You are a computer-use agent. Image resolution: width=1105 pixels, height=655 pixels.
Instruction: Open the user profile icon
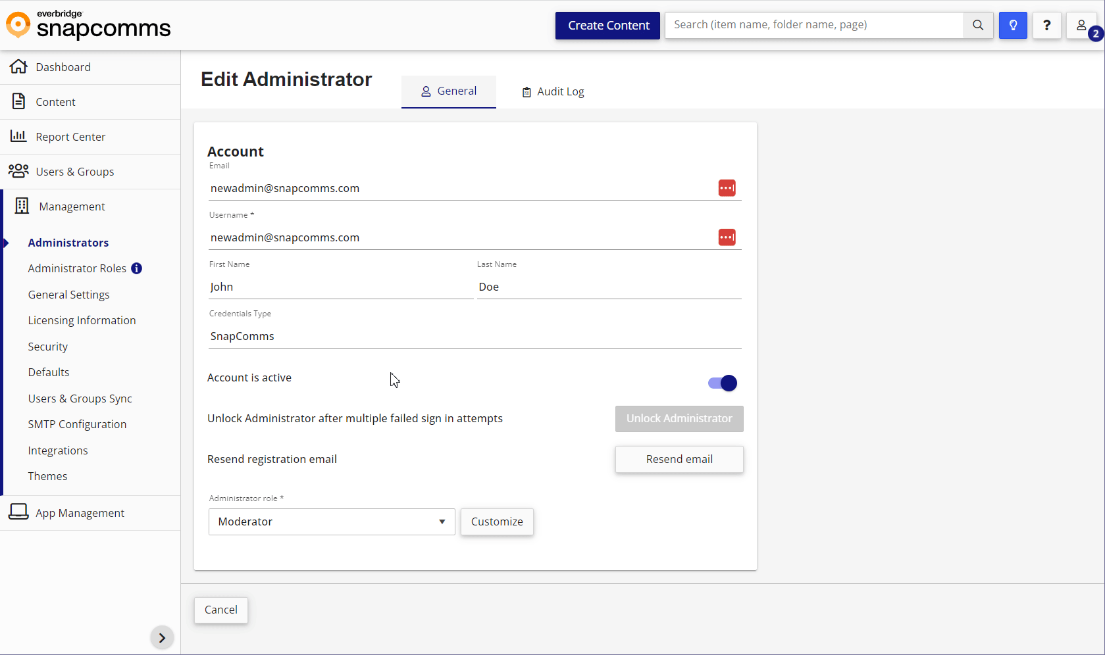[1081, 25]
